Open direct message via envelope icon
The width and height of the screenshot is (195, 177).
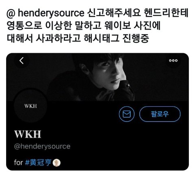coord(127,114)
